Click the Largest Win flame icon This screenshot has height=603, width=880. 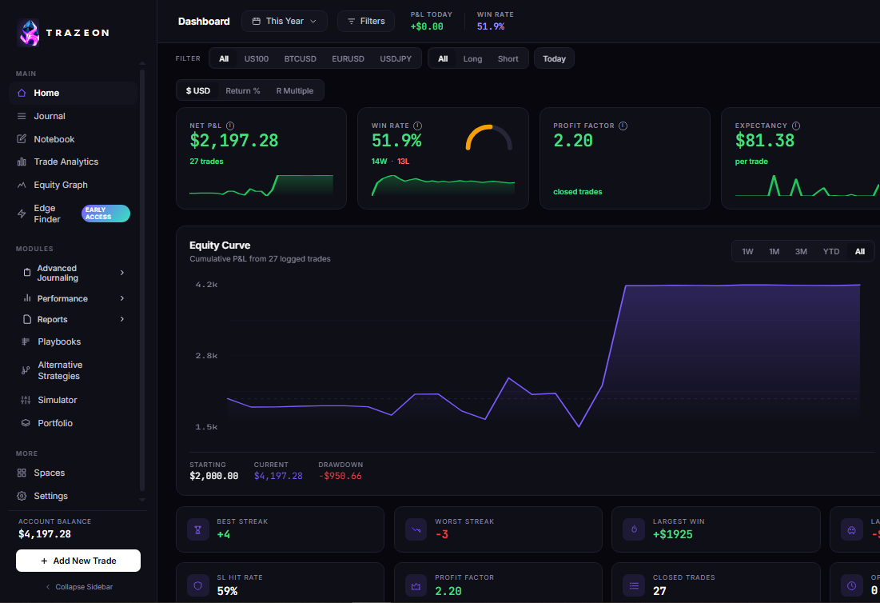point(634,529)
